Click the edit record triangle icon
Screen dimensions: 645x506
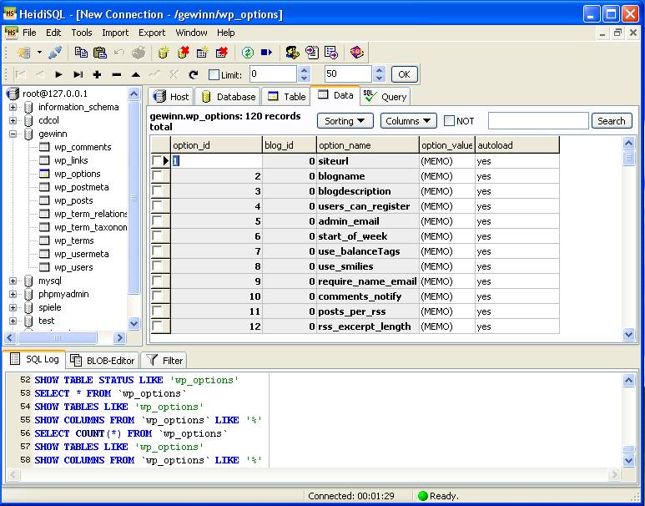136,75
